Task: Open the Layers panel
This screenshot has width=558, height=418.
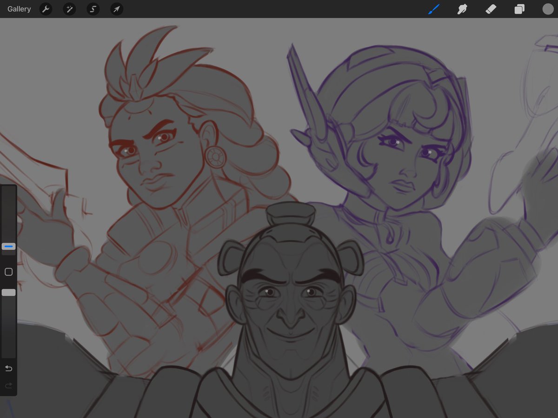Action: pos(519,9)
